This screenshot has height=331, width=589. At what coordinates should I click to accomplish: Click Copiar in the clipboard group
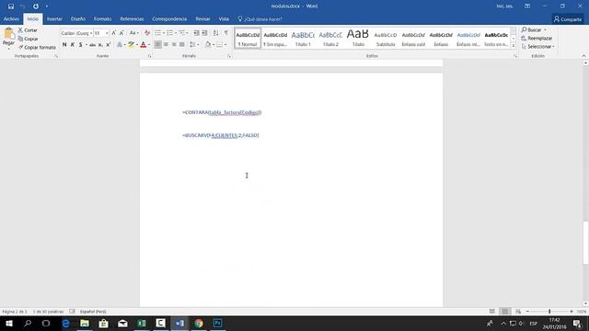pos(28,39)
